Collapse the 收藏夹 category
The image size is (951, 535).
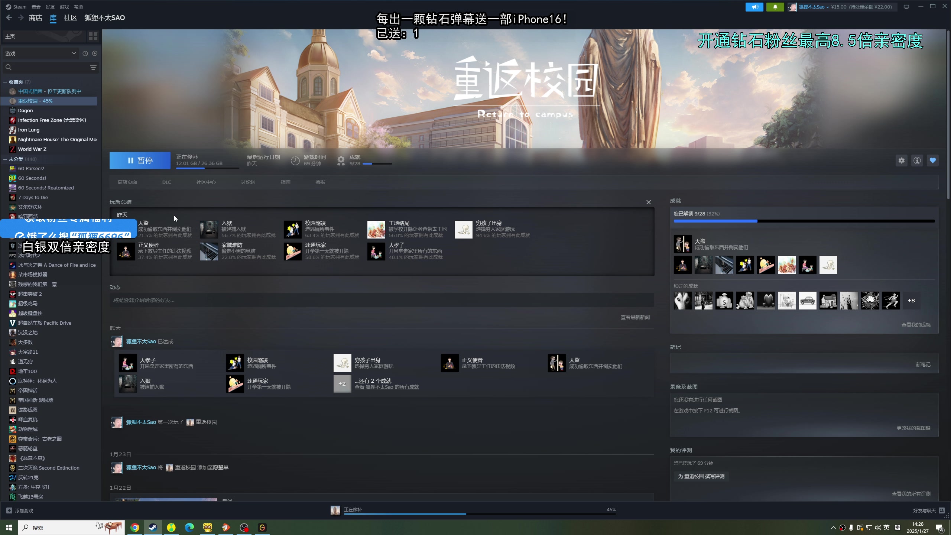point(5,82)
